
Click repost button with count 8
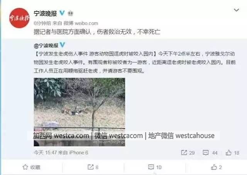[93, 167]
